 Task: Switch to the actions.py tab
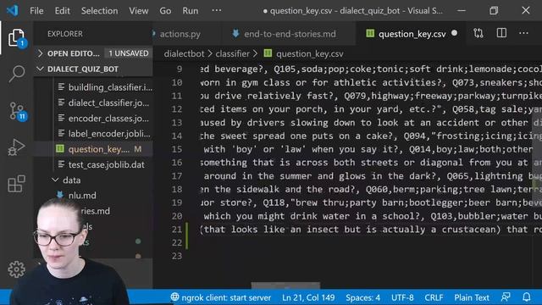pos(180,34)
